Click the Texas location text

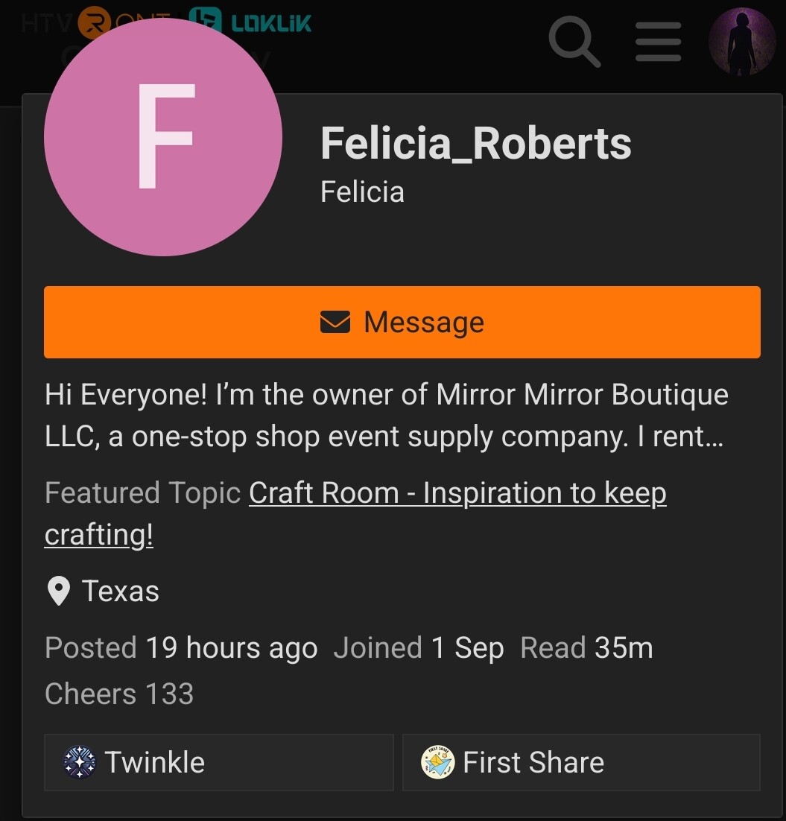121,592
